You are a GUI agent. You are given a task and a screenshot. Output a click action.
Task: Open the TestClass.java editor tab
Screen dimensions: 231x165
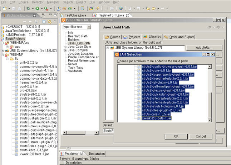coord(73,15)
